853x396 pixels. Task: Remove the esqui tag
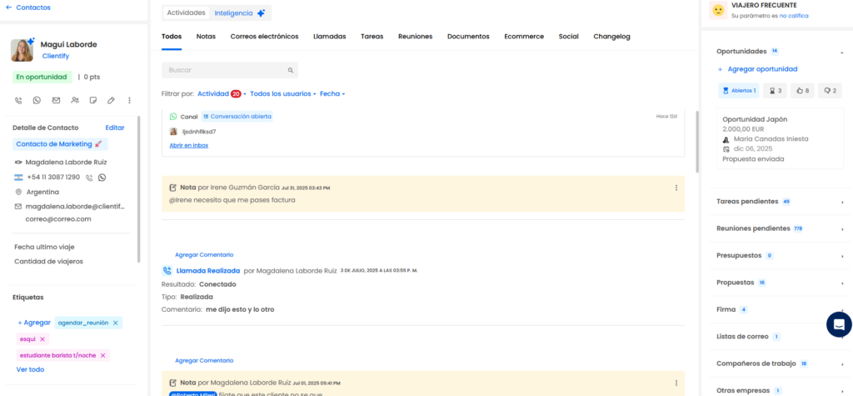42,338
